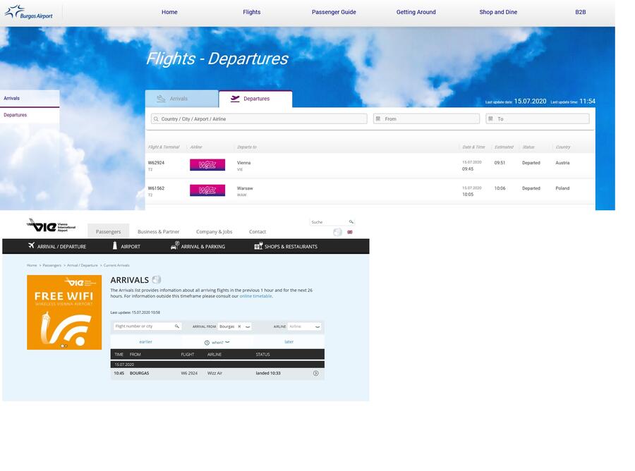The height and width of the screenshot is (471, 635).
Task: Click the Vienna Airport VIE logo
Action: point(51,226)
